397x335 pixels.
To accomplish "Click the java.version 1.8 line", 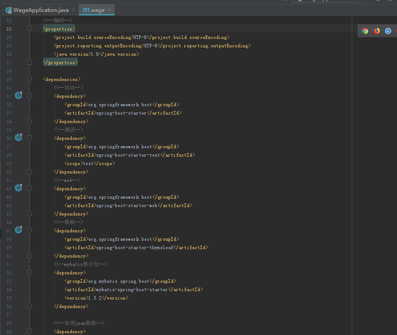I will click(x=96, y=54).
